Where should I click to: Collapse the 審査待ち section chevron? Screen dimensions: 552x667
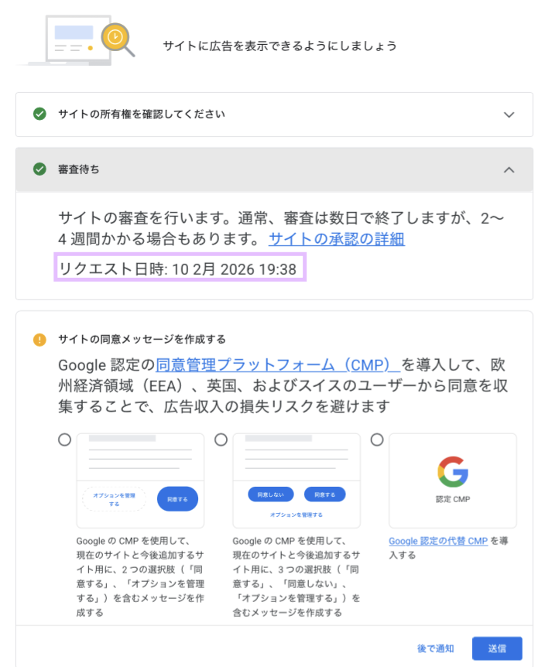[x=509, y=169]
